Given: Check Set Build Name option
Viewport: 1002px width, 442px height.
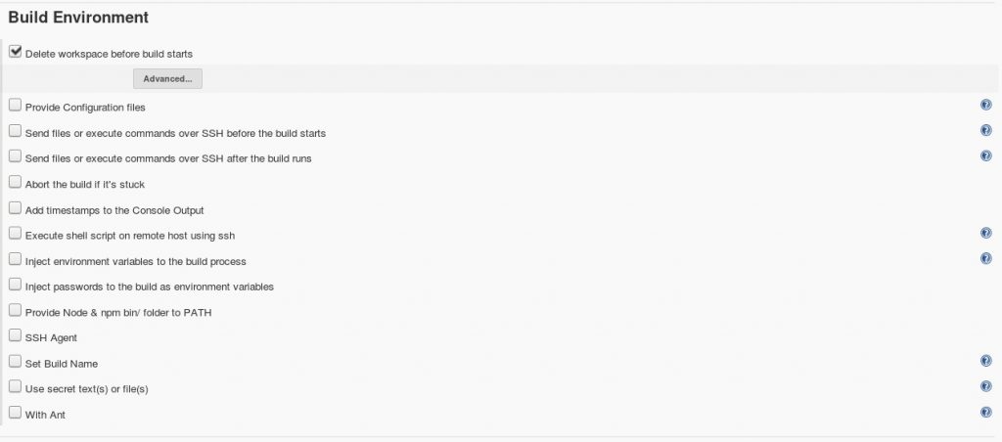Looking at the screenshot, I should (16, 361).
